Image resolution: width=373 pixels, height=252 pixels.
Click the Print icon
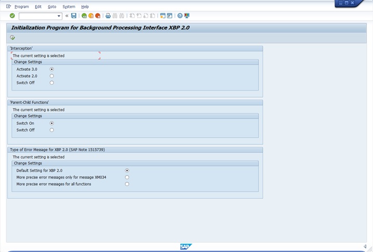tap(108, 16)
